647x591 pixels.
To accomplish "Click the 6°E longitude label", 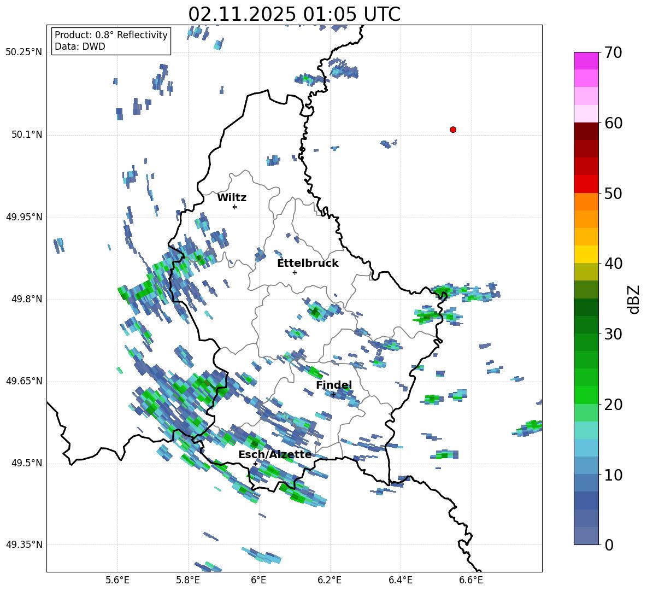I will click(258, 580).
